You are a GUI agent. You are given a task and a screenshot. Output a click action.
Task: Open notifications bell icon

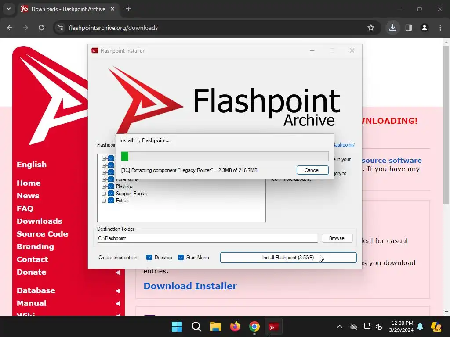coord(420,326)
